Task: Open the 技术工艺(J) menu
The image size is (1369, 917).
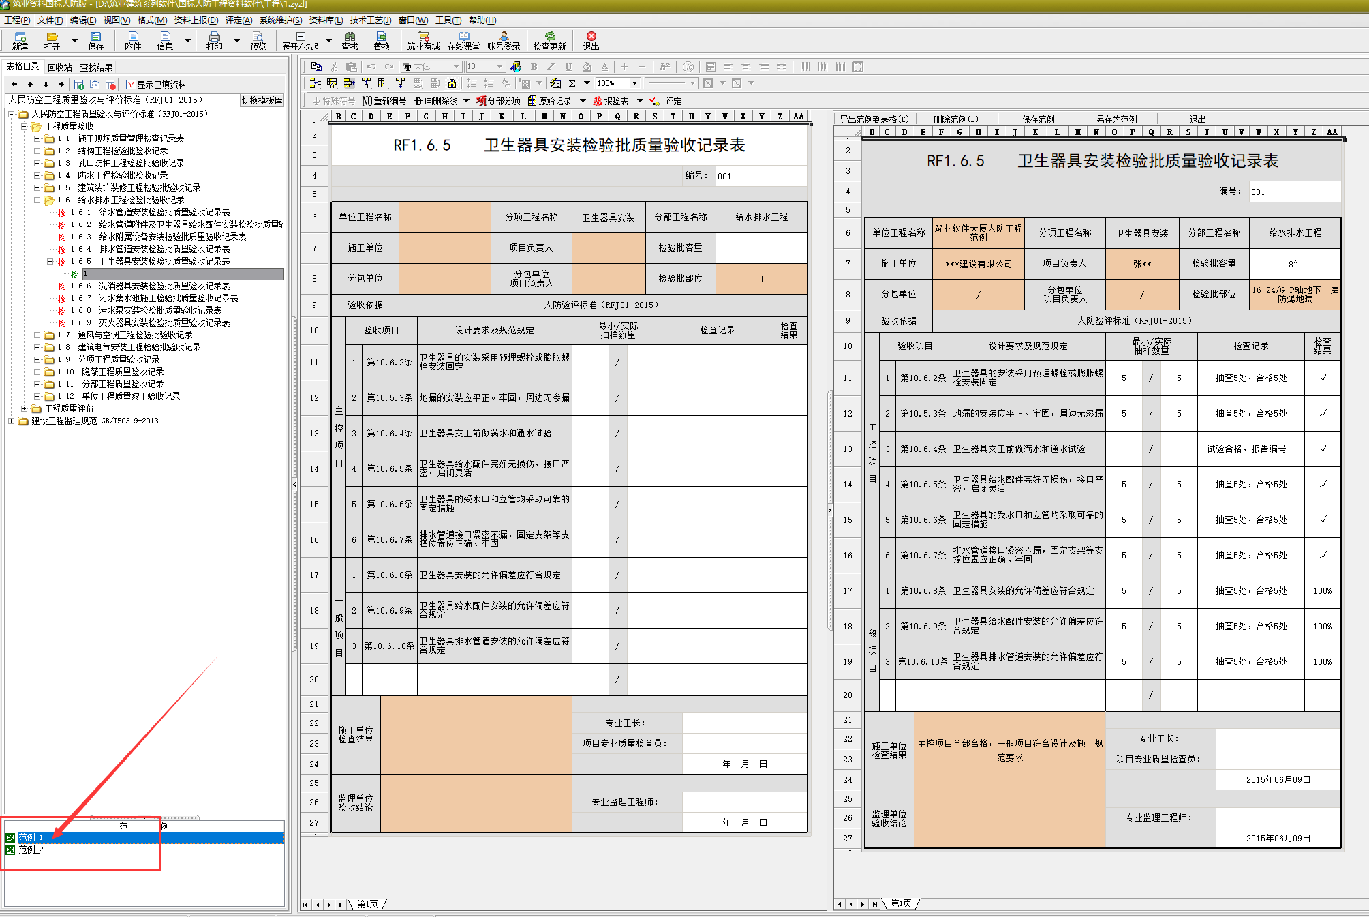Action: [x=370, y=20]
